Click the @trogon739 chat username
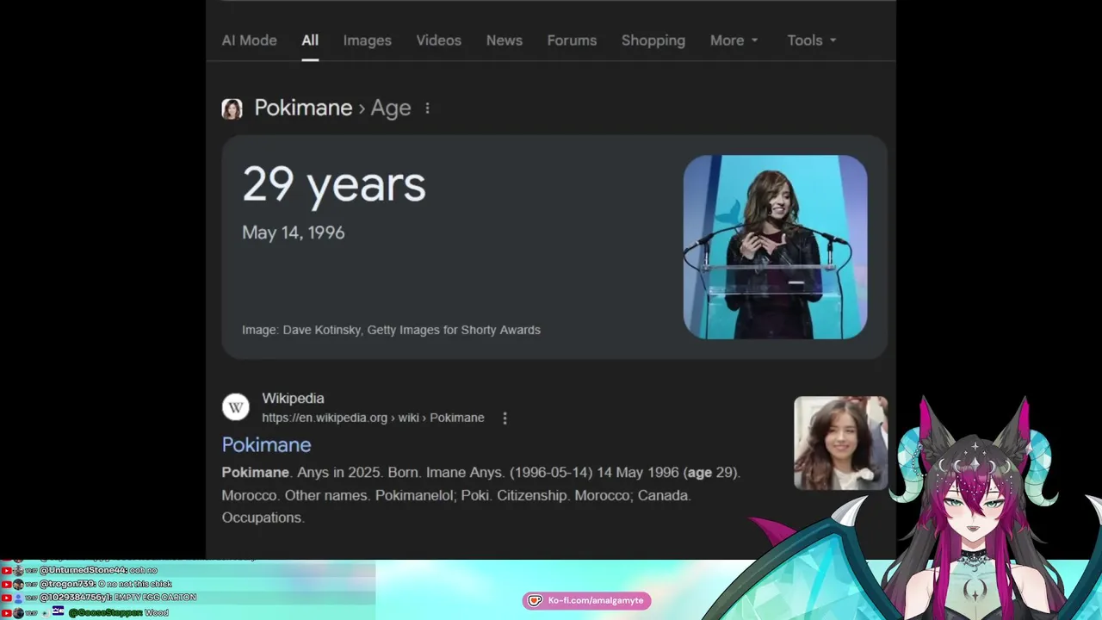The image size is (1102, 620). pyautogui.click(x=68, y=584)
